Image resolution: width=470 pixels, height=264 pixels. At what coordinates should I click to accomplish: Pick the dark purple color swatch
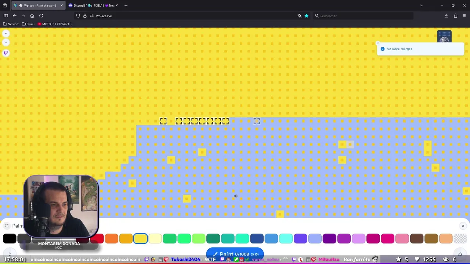(329, 239)
